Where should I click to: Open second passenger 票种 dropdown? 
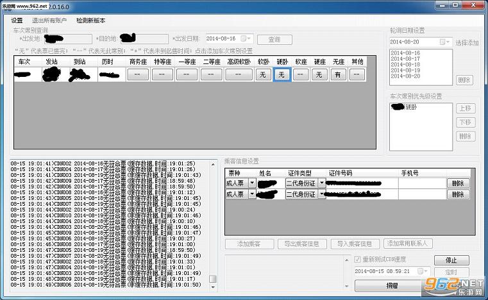[252, 194]
